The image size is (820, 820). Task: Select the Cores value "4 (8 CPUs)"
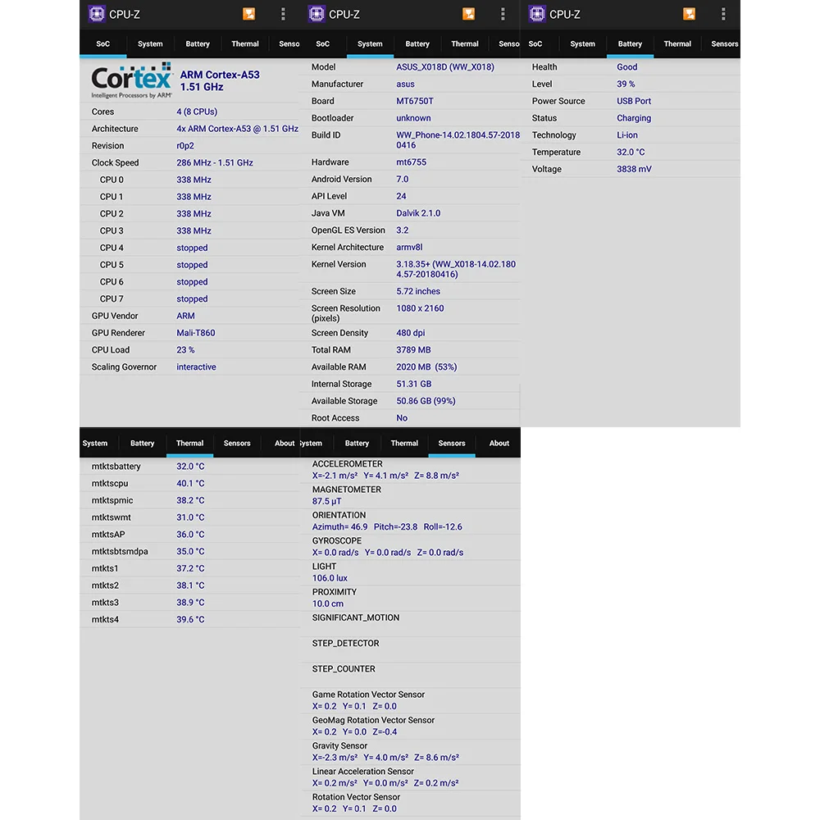[x=197, y=112]
